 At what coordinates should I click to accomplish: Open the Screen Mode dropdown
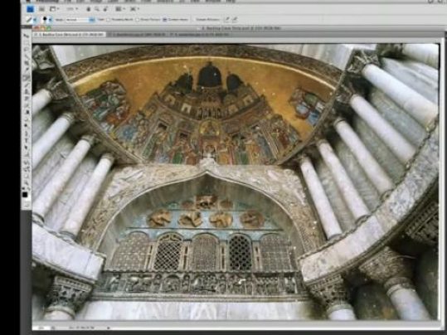[x=134, y=9]
